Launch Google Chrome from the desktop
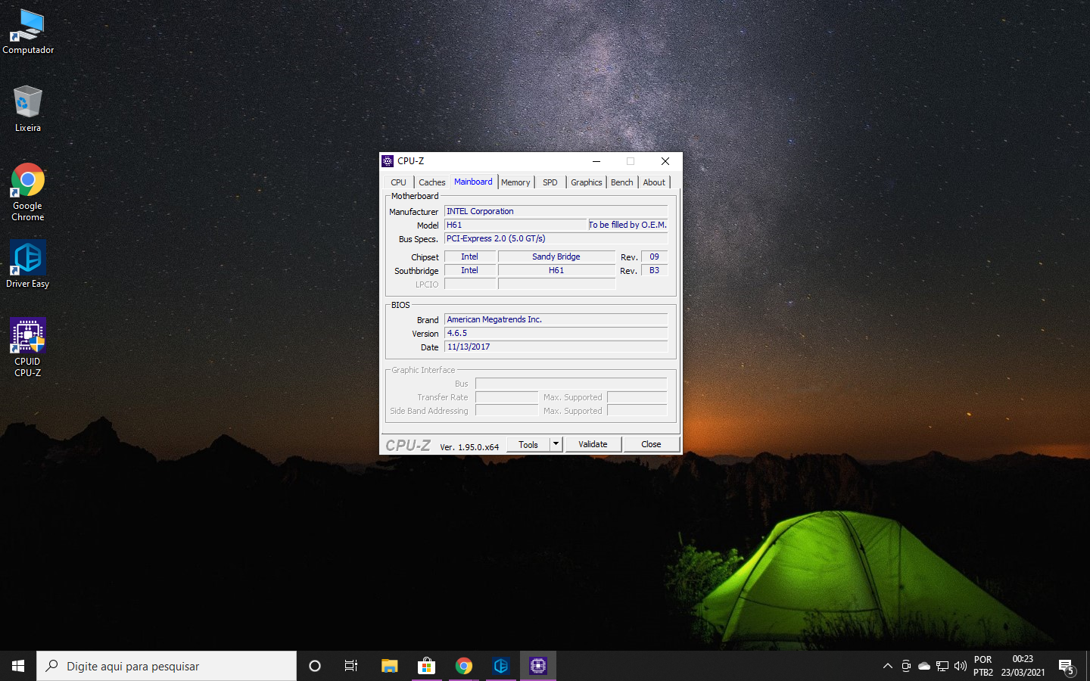Image resolution: width=1090 pixels, height=681 pixels. (28, 191)
